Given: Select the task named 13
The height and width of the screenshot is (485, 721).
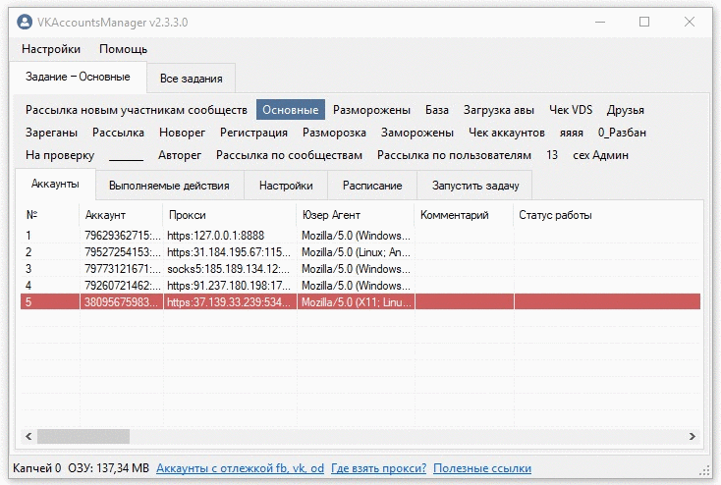Looking at the screenshot, I should coord(552,155).
